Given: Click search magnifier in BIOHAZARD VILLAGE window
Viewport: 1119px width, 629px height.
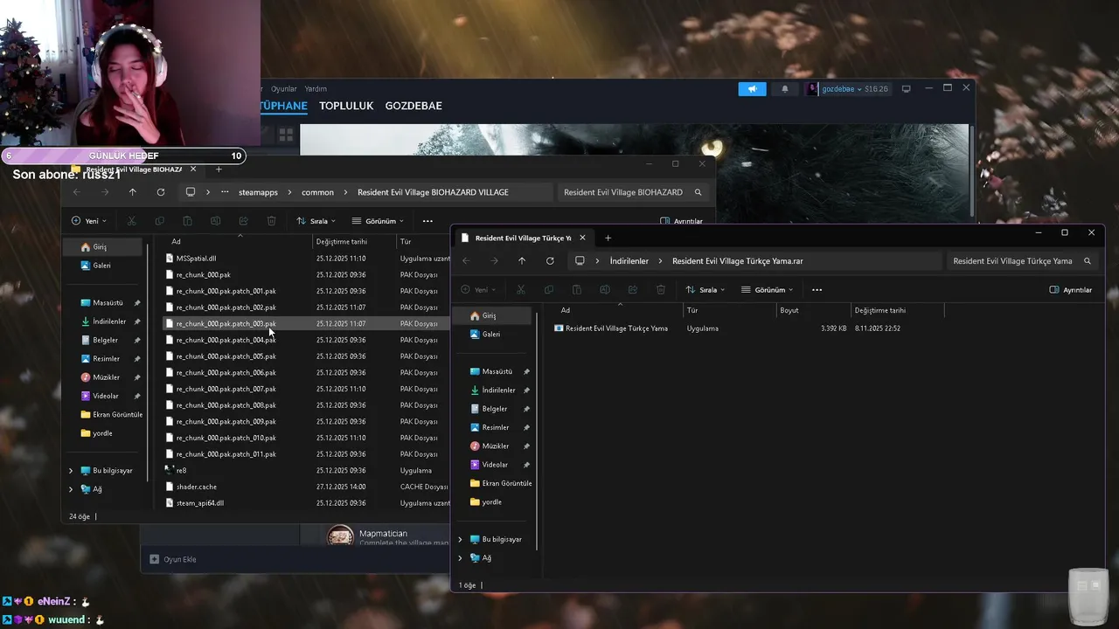Looking at the screenshot, I should [698, 192].
